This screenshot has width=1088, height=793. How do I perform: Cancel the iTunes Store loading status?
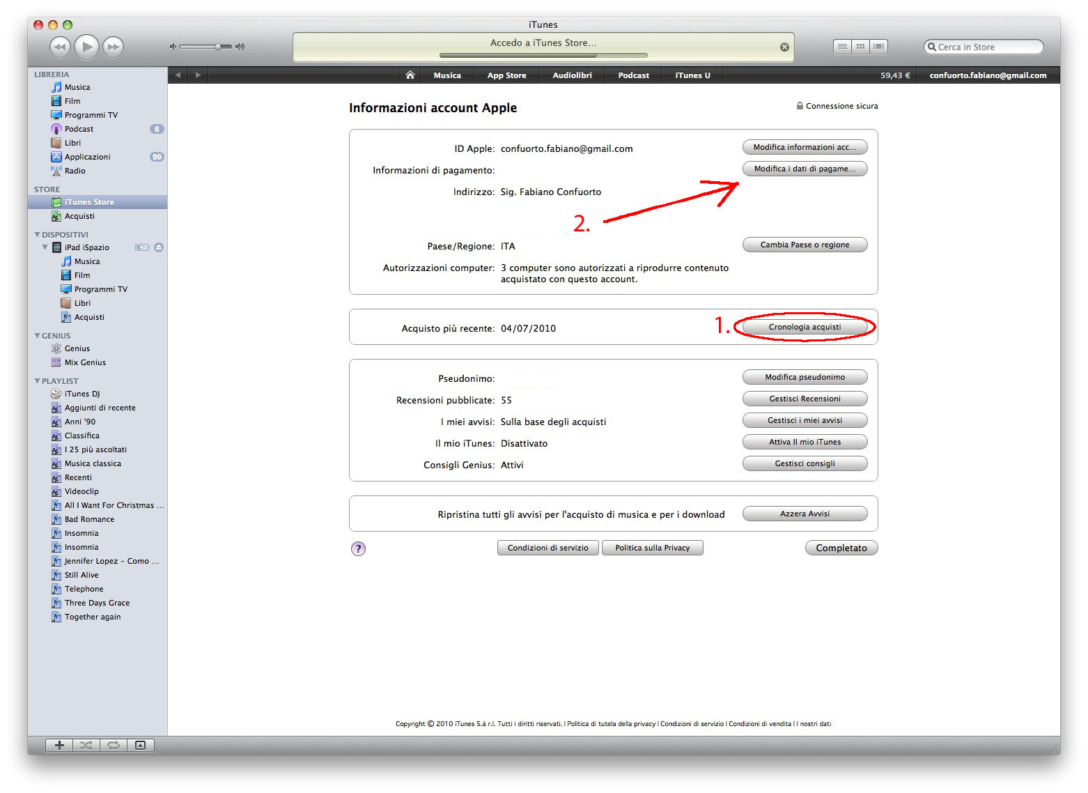[784, 47]
